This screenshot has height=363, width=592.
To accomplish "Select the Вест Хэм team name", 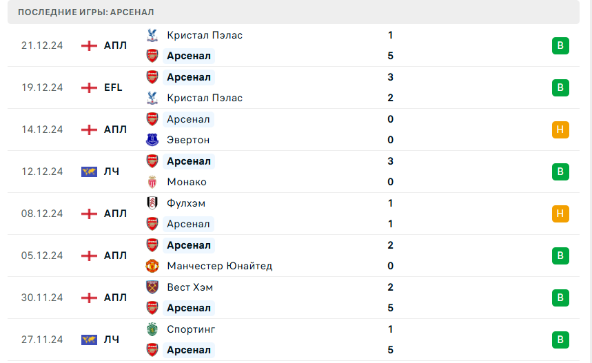I will pyautogui.click(x=190, y=287).
